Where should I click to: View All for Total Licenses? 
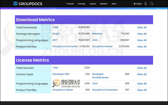(x=142, y=68)
